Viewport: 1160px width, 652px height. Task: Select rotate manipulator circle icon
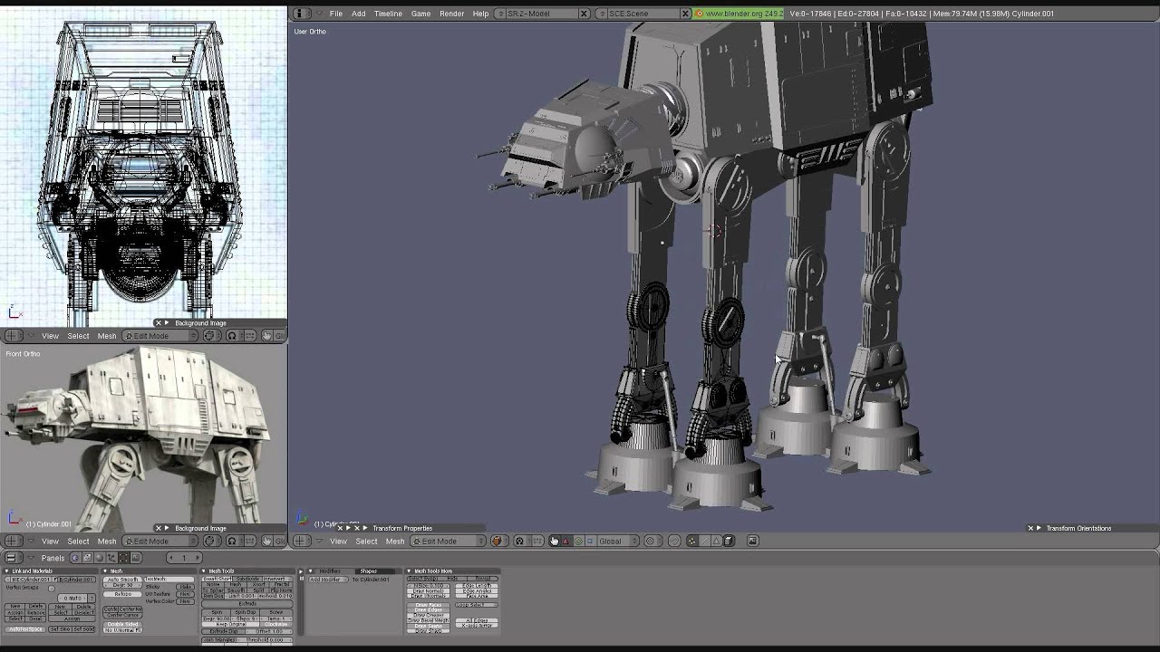tap(578, 541)
